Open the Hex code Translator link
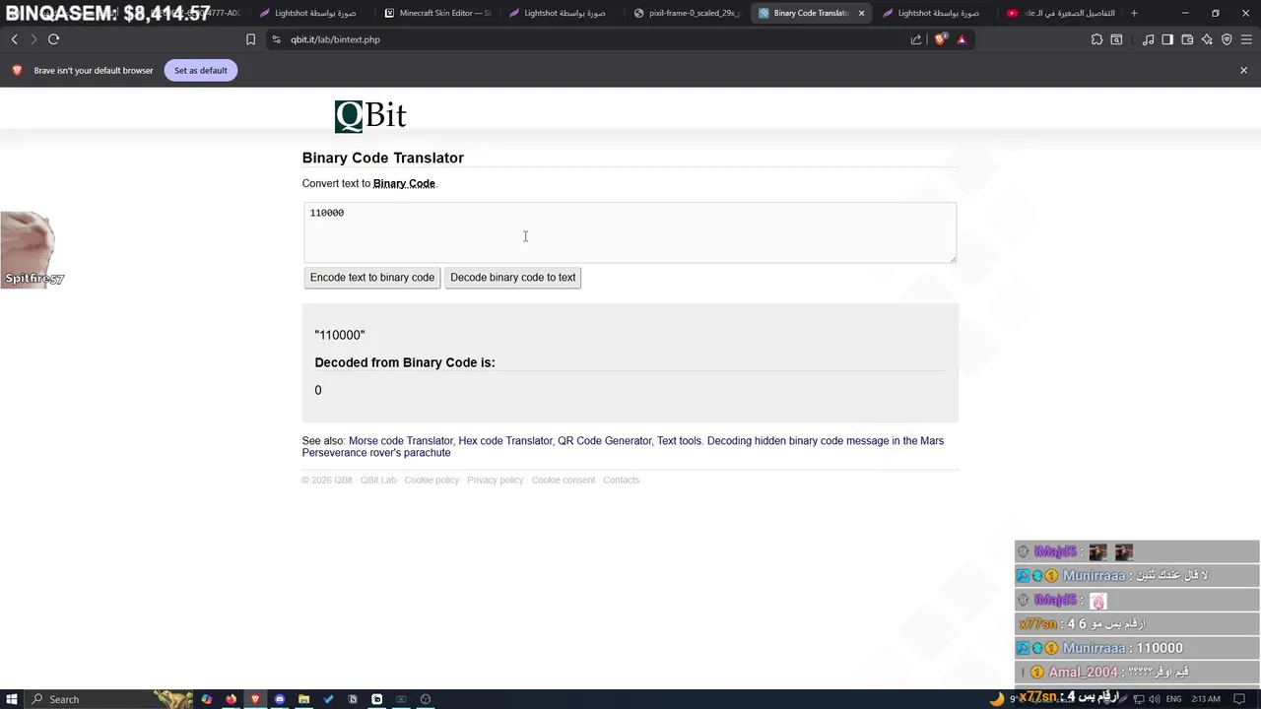The image size is (1261, 709). point(504,441)
